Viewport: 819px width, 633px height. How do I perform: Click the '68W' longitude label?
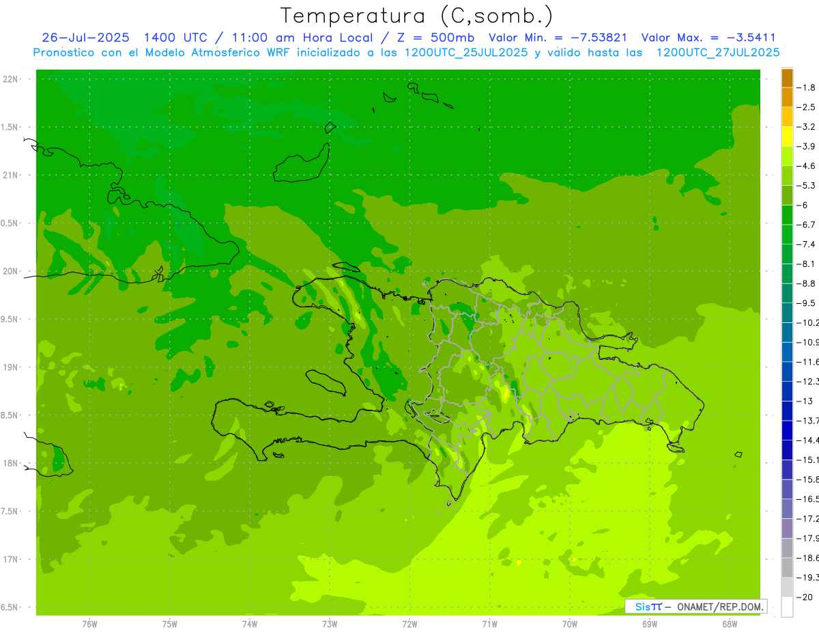pyautogui.click(x=730, y=624)
